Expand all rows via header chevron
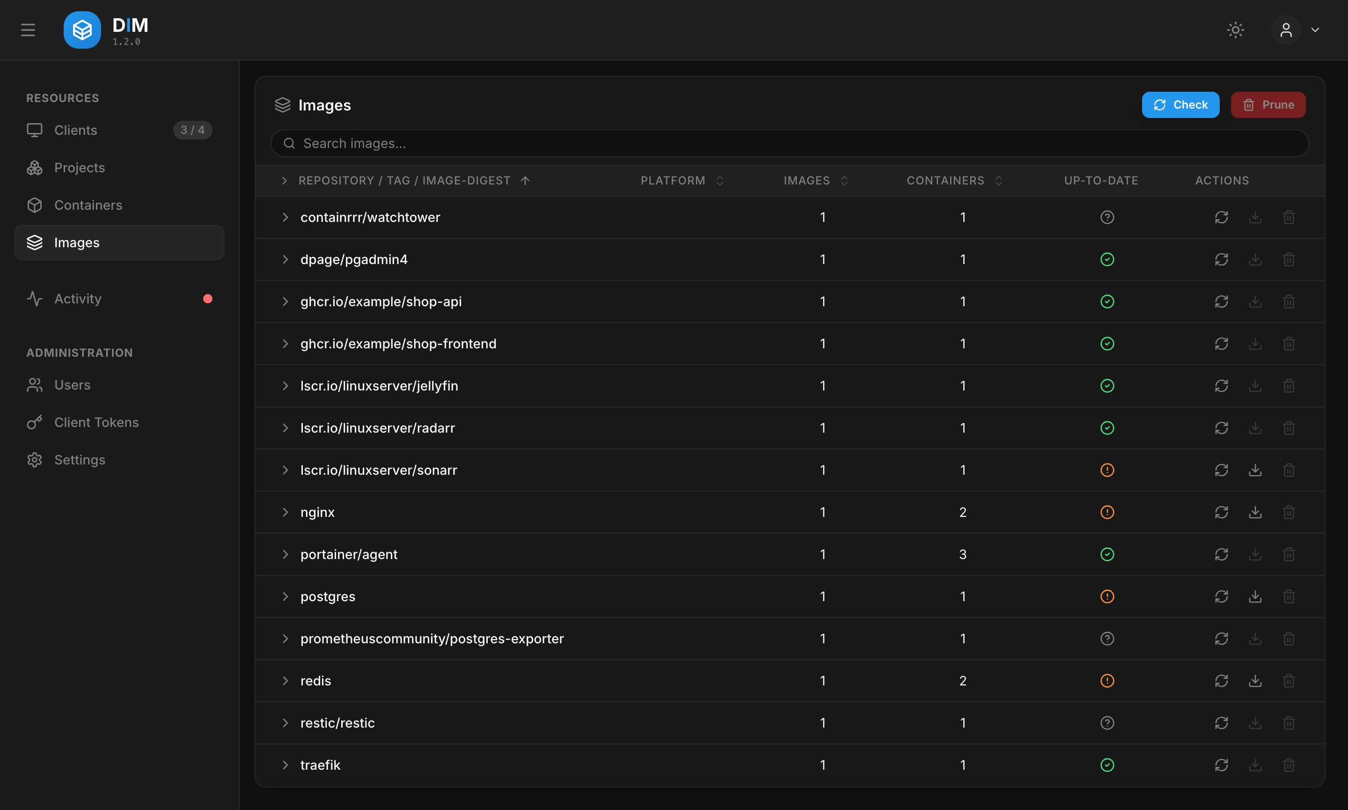The height and width of the screenshot is (810, 1348). [x=284, y=181]
